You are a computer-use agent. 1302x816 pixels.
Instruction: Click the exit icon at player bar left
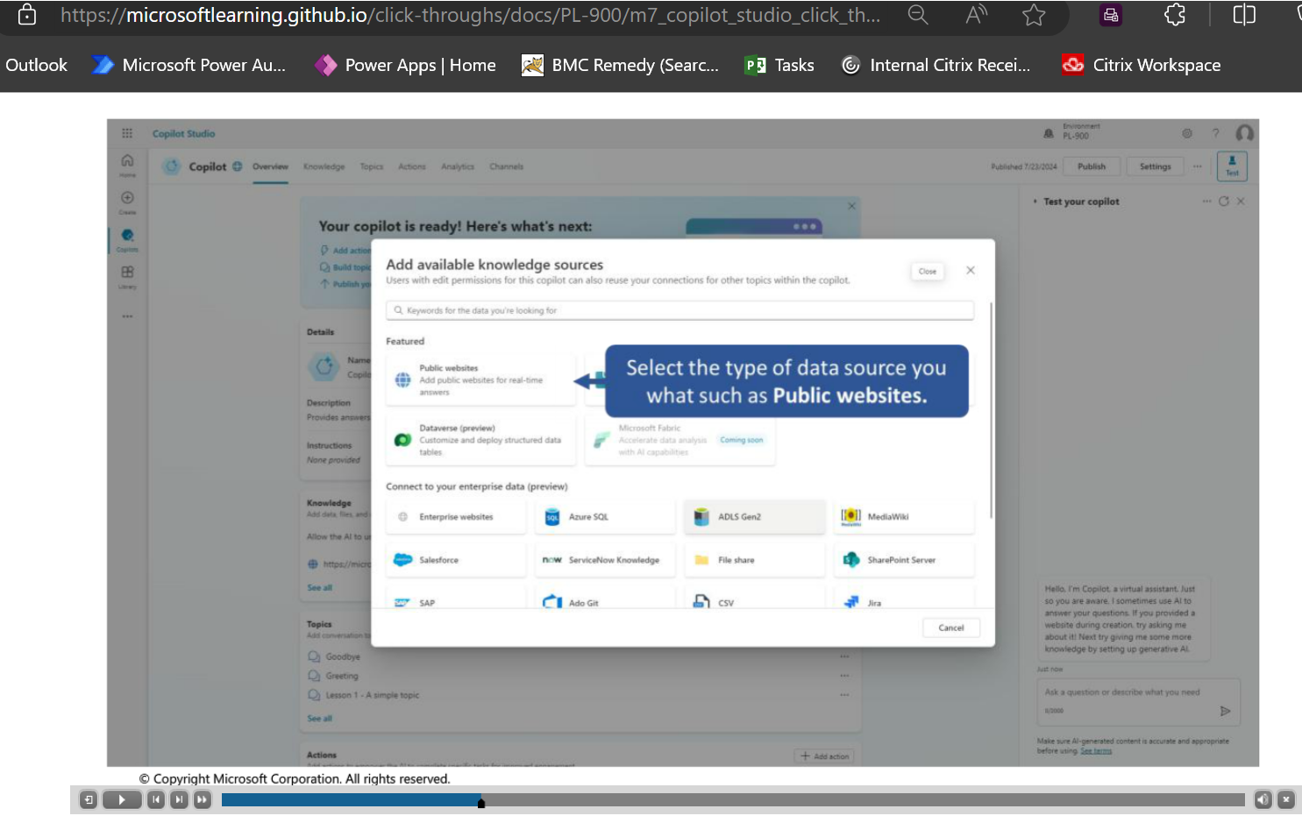pos(89,799)
